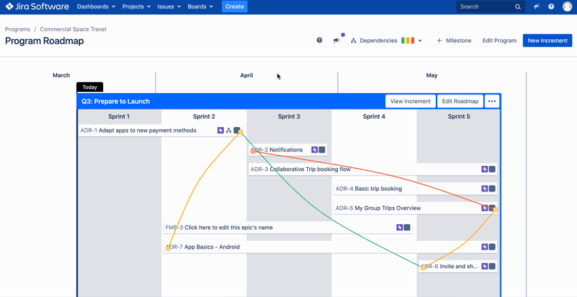Click the lightning epic icon on ADR-1
The height and width of the screenshot is (297, 577).
(x=221, y=130)
